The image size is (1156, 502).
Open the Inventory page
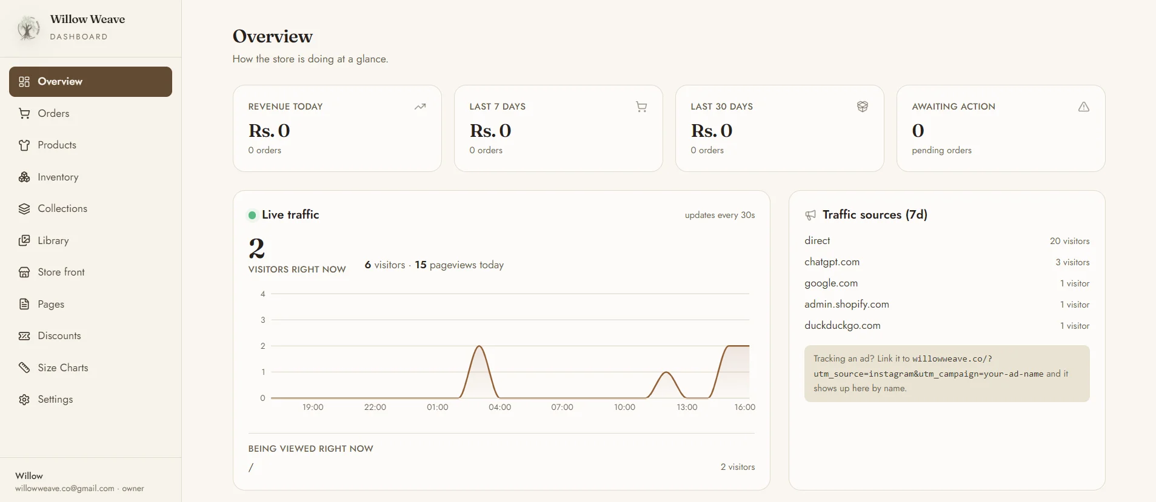[90, 177]
